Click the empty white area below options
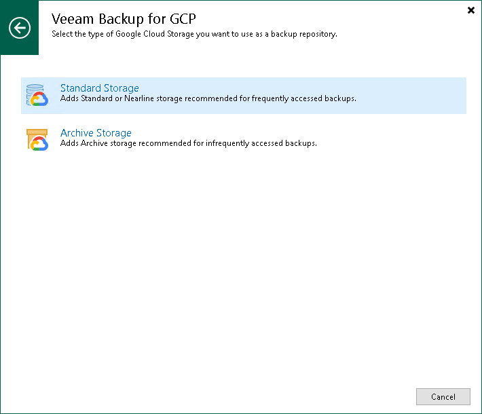Viewport: 482px width, 414px height. click(x=241, y=261)
